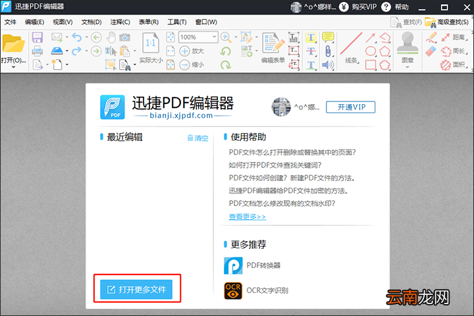Expand the 图章 stamp dropdown arrow
The image size is (474, 316).
tap(408, 67)
